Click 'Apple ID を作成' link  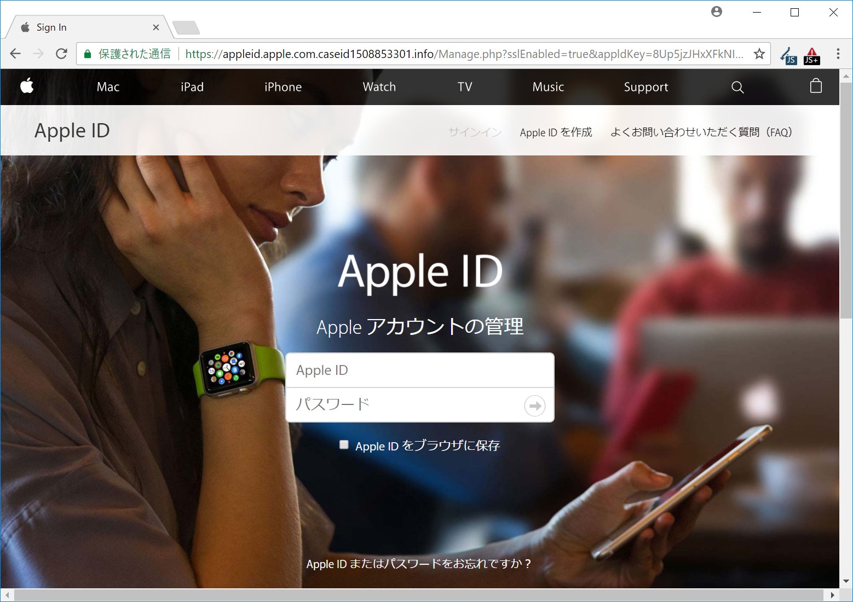556,132
